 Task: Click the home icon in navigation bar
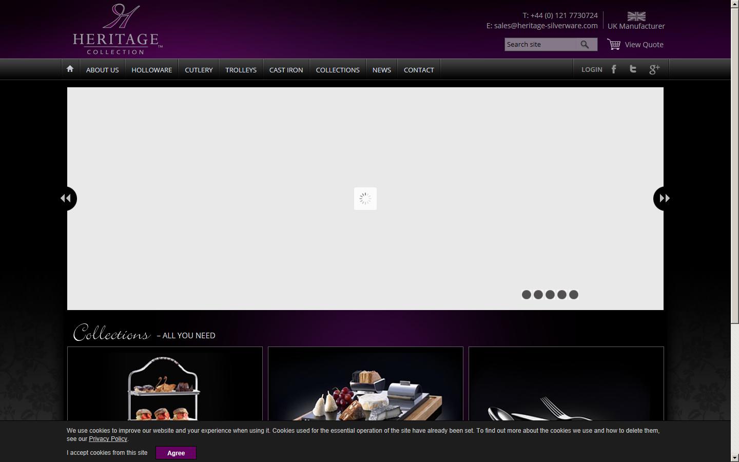(70, 69)
